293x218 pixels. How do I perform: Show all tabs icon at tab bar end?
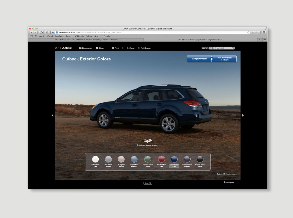coord(265,40)
